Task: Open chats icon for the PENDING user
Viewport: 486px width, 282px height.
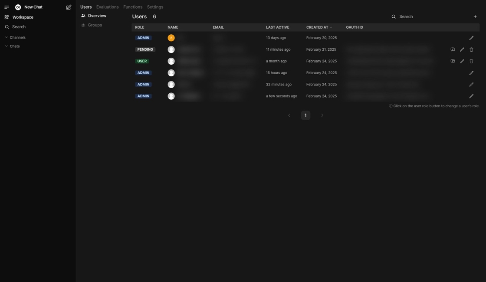Action: pyautogui.click(x=453, y=49)
